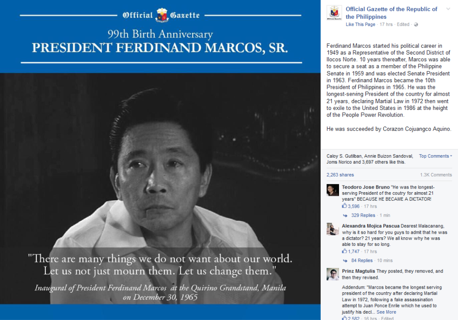Image resolution: width=458 pixels, height=320 pixels.
Task: Open the post options chevron menu
Action: pos(448,9)
